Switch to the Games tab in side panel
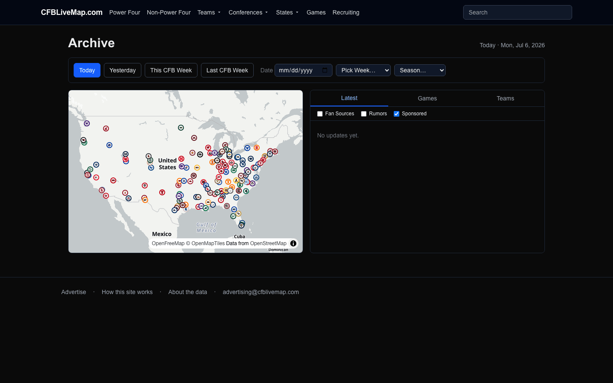The image size is (613, 383). [x=427, y=98]
